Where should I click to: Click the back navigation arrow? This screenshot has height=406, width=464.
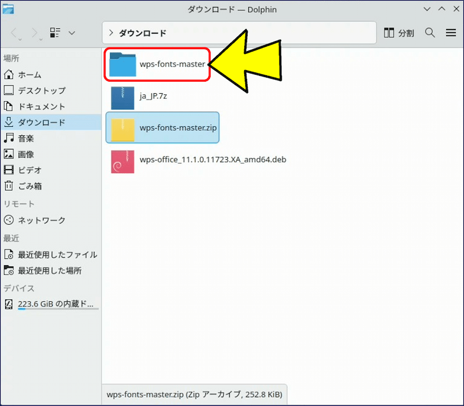pos(16,33)
